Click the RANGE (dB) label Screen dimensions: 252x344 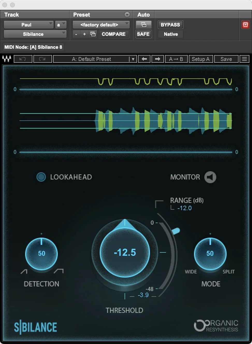pos(187,200)
